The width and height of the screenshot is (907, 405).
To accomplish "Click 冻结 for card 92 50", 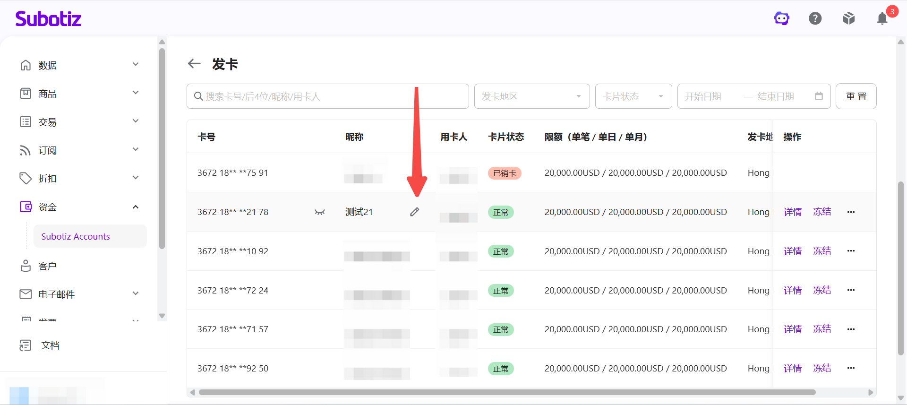I will tap(822, 368).
